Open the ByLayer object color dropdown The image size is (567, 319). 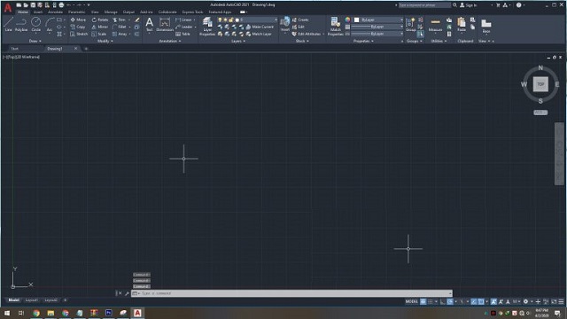[x=378, y=19]
